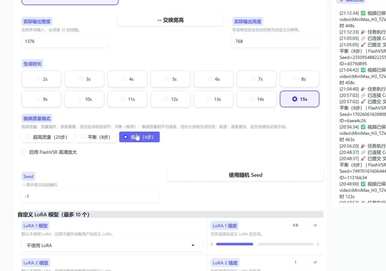This screenshot has height=271, width=386.
Task: Click the log line ID=6aea4c26
Action: click(352, 121)
